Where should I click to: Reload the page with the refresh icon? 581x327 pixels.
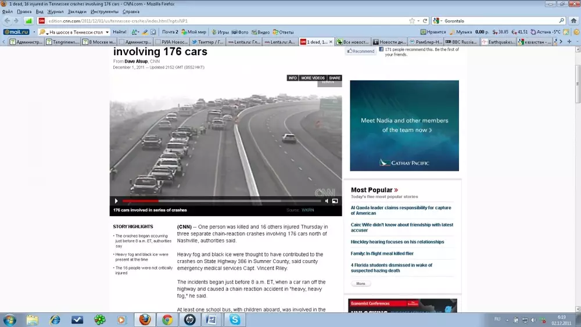click(x=425, y=21)
